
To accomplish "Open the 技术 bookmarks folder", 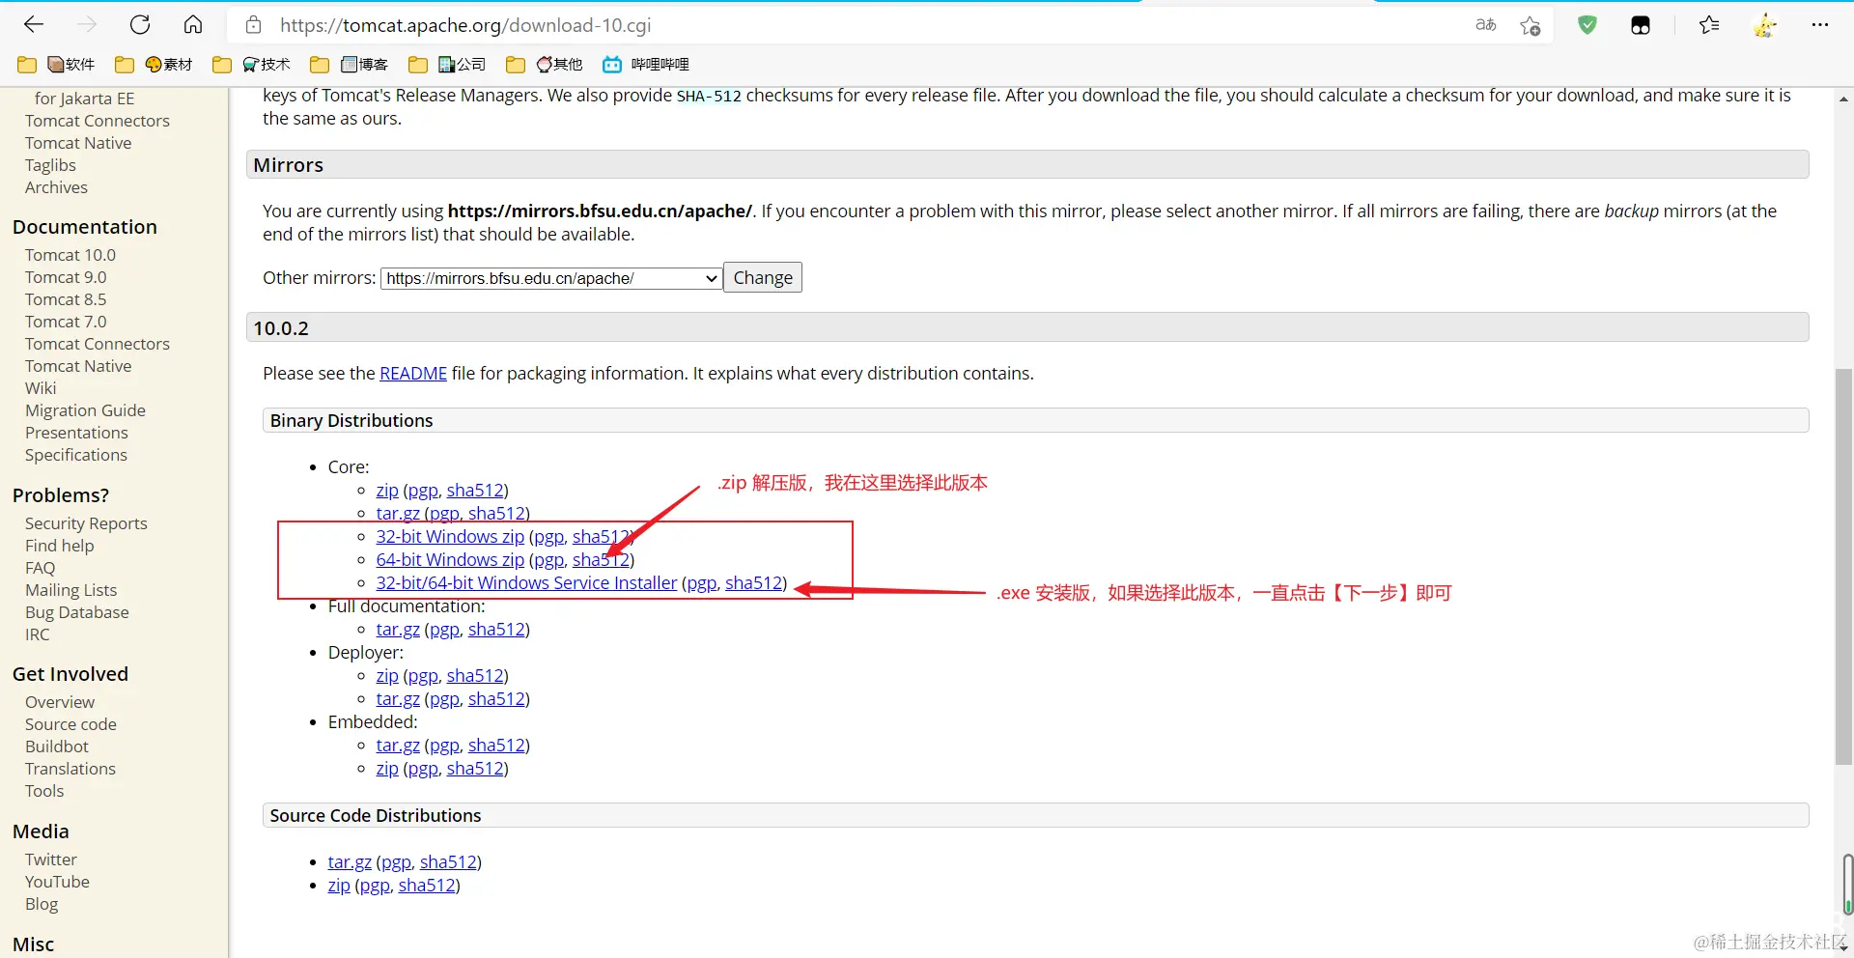I will [x=252, y=65].
